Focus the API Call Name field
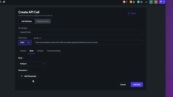 coord(81,32)
